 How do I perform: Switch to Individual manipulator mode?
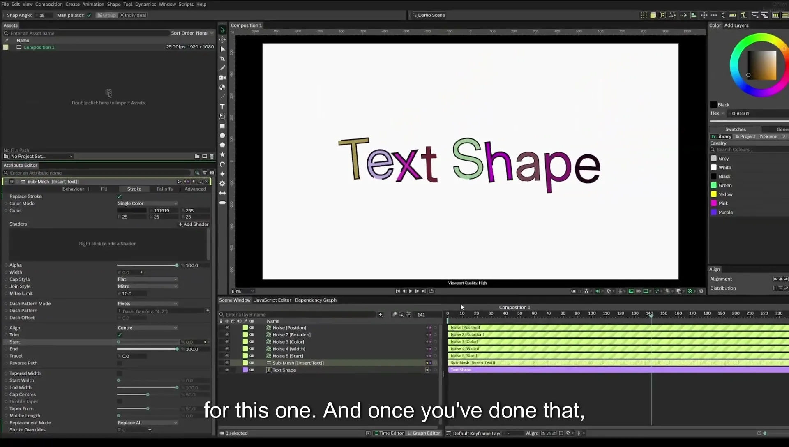[133, 15]
